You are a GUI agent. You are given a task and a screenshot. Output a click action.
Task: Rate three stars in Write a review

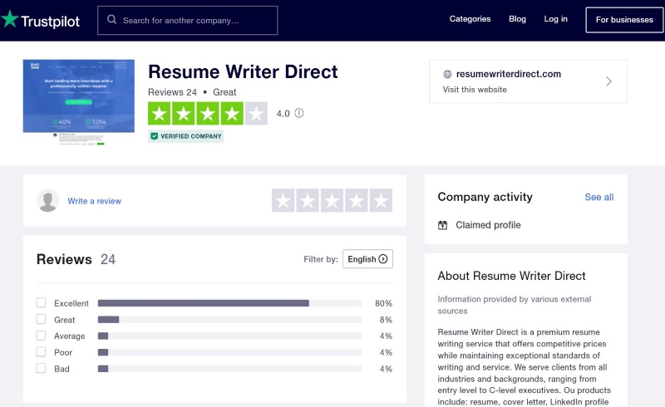(332, 200)
